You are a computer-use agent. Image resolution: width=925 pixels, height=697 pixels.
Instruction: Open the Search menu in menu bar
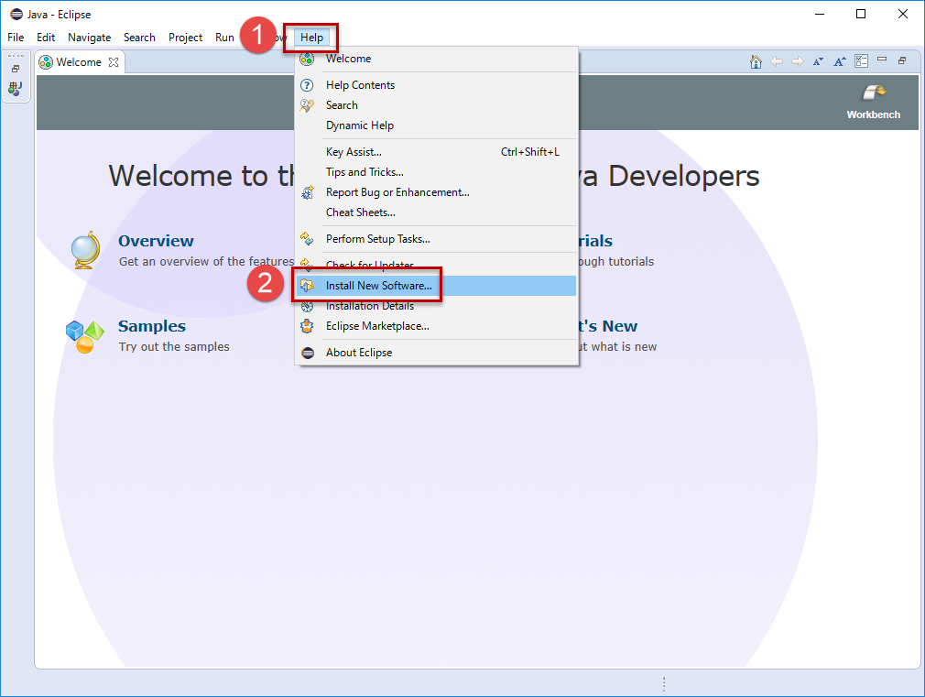[139, 38]
